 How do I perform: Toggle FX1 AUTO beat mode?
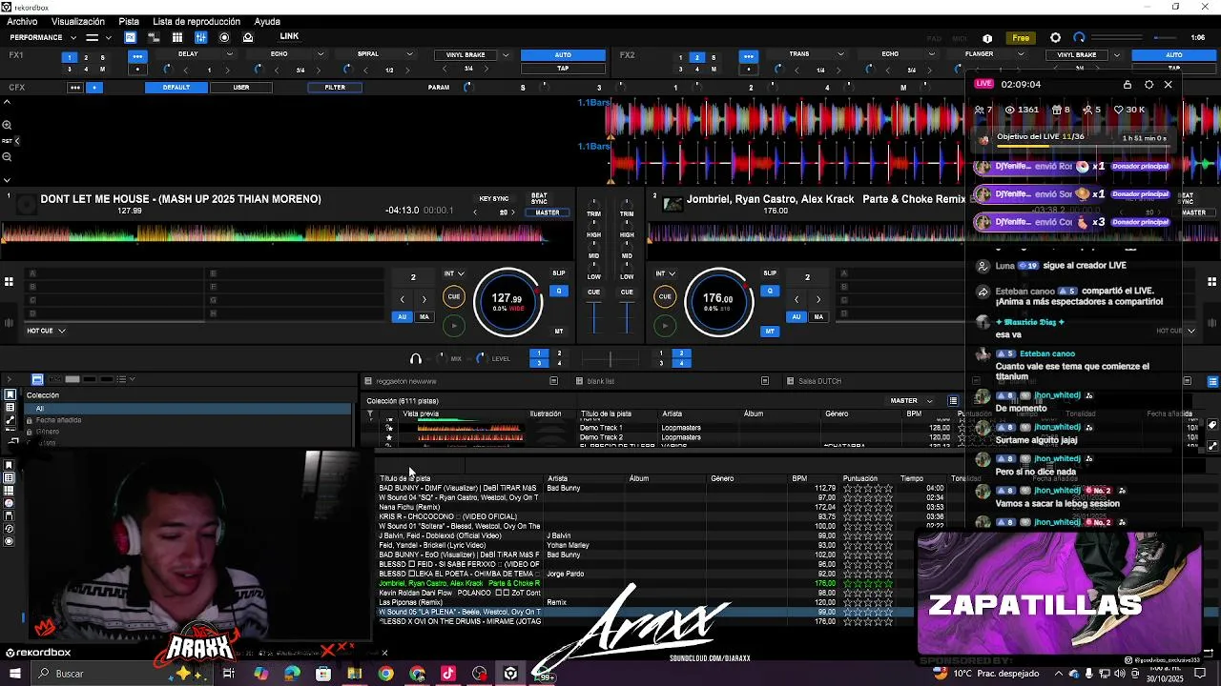[x=563, y=55]
